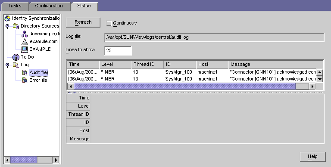
Task: Select the Error file tree item
Action: pyautogui.click(x=38, y=80)
